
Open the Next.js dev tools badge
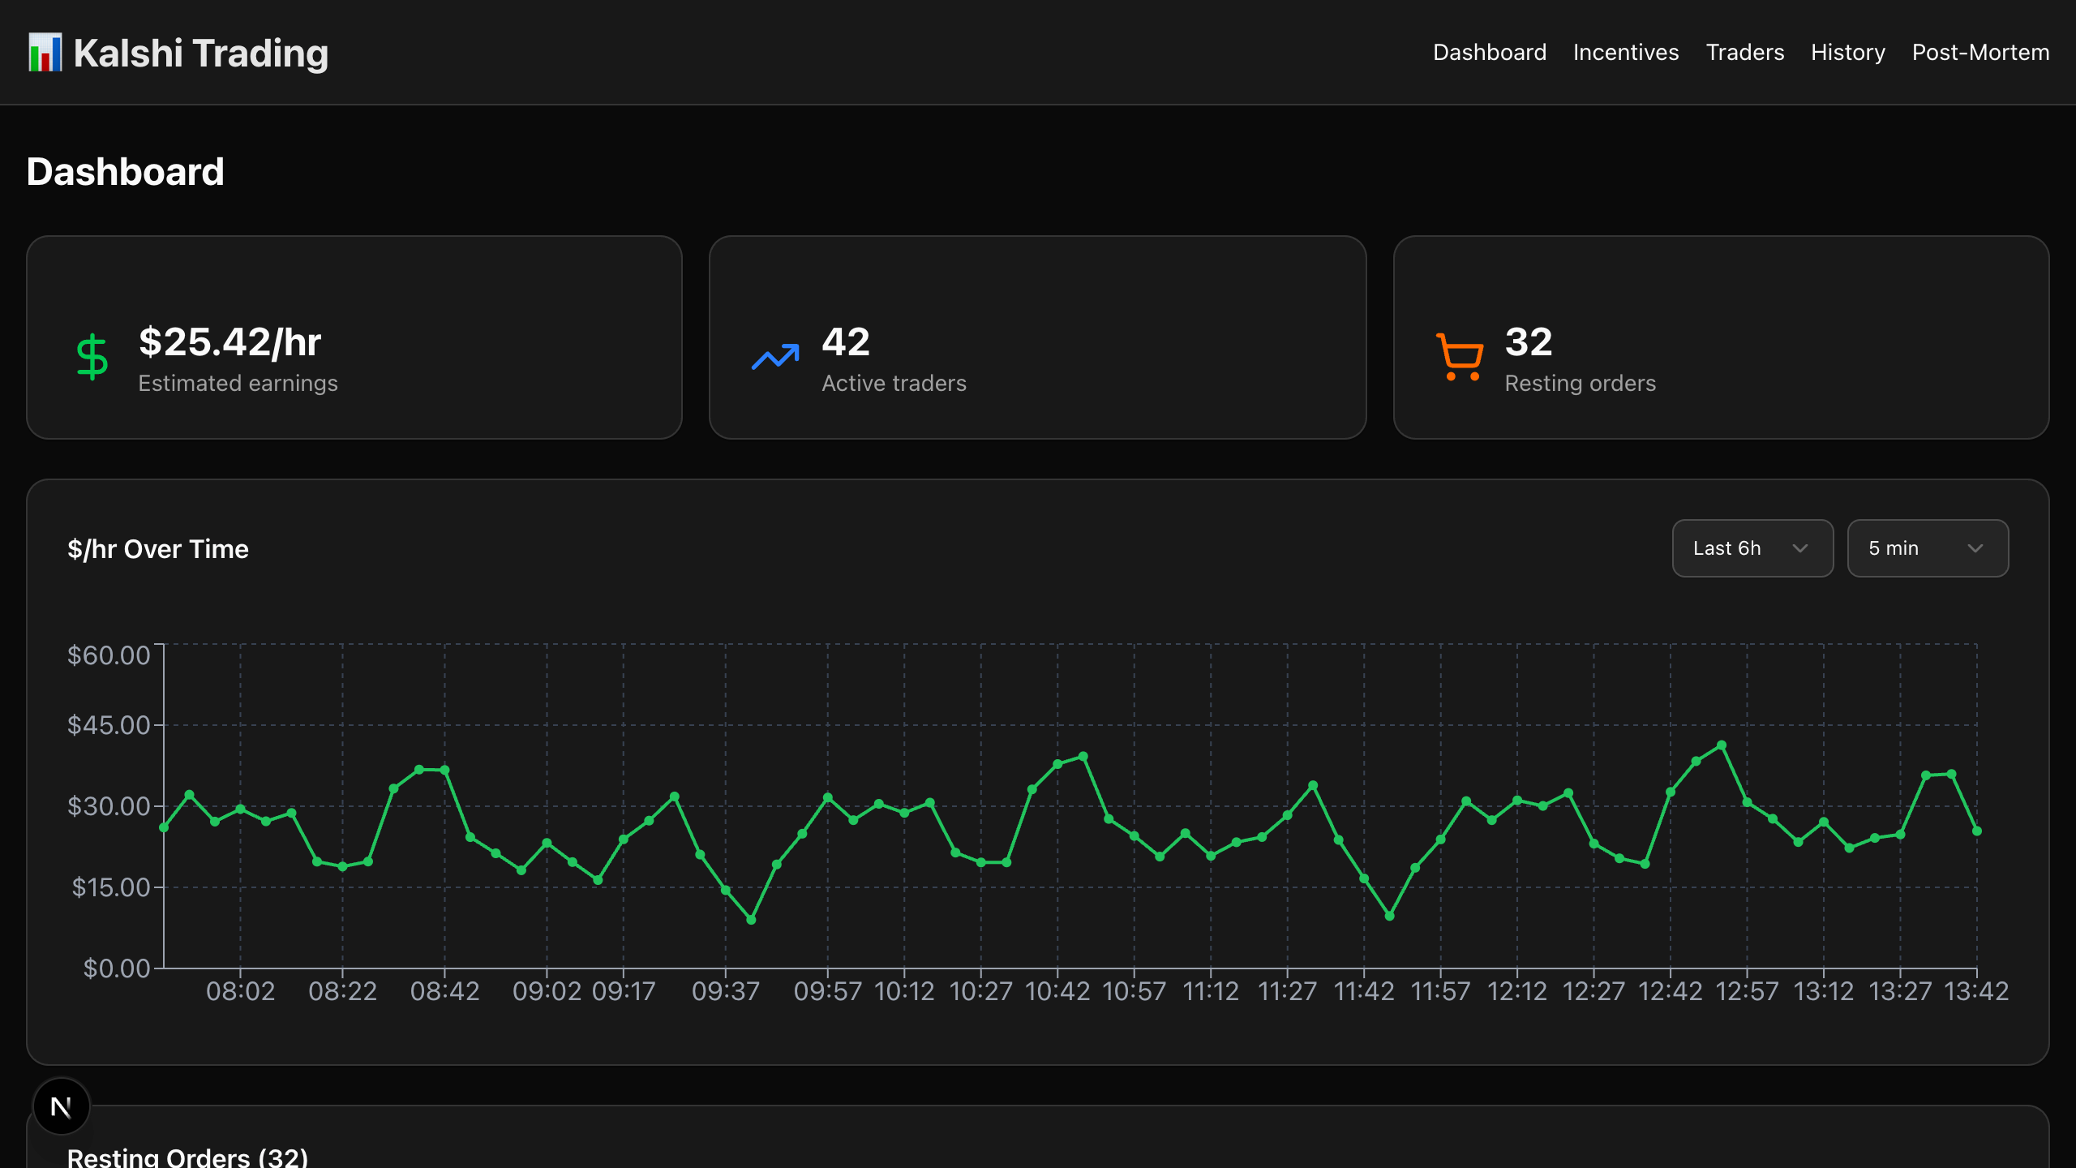62,1106
